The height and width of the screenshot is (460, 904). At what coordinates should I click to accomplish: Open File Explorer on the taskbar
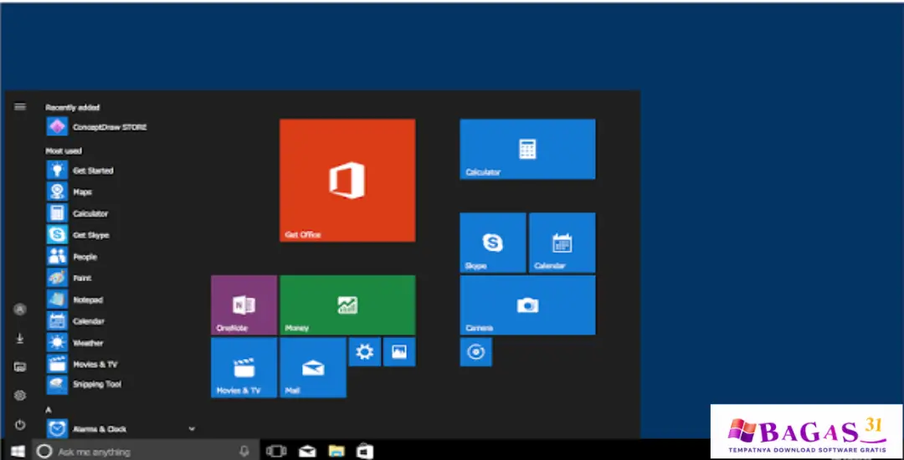tap(336, 452)
